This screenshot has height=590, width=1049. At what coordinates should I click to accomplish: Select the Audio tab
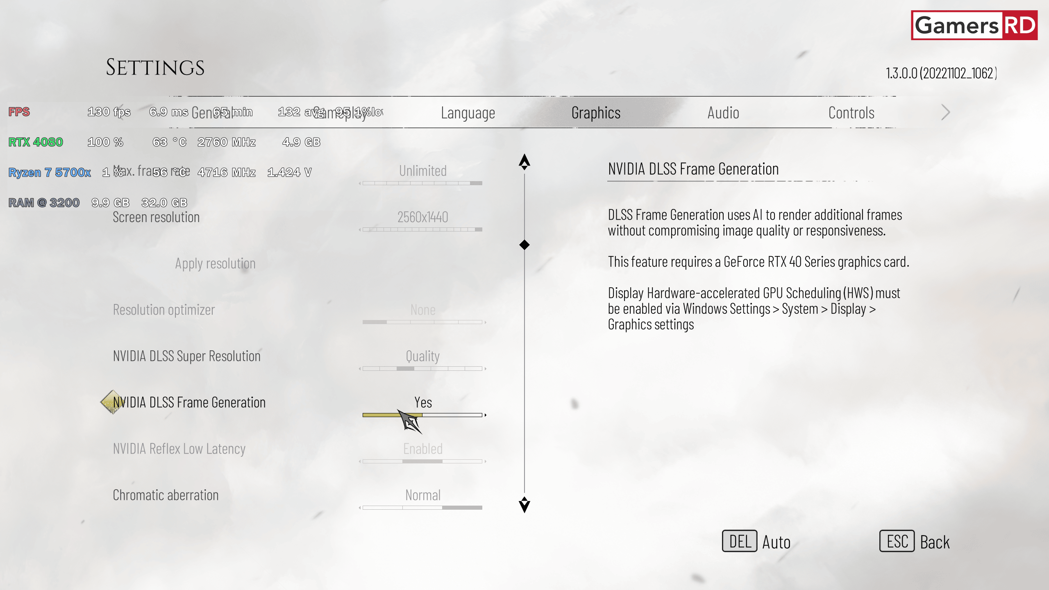click(x=723, y=112)
